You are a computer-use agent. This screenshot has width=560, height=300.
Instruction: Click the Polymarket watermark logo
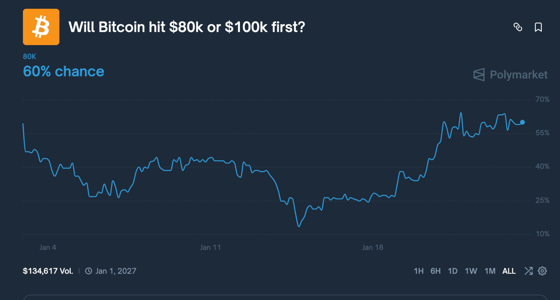[x=510, y=75]
